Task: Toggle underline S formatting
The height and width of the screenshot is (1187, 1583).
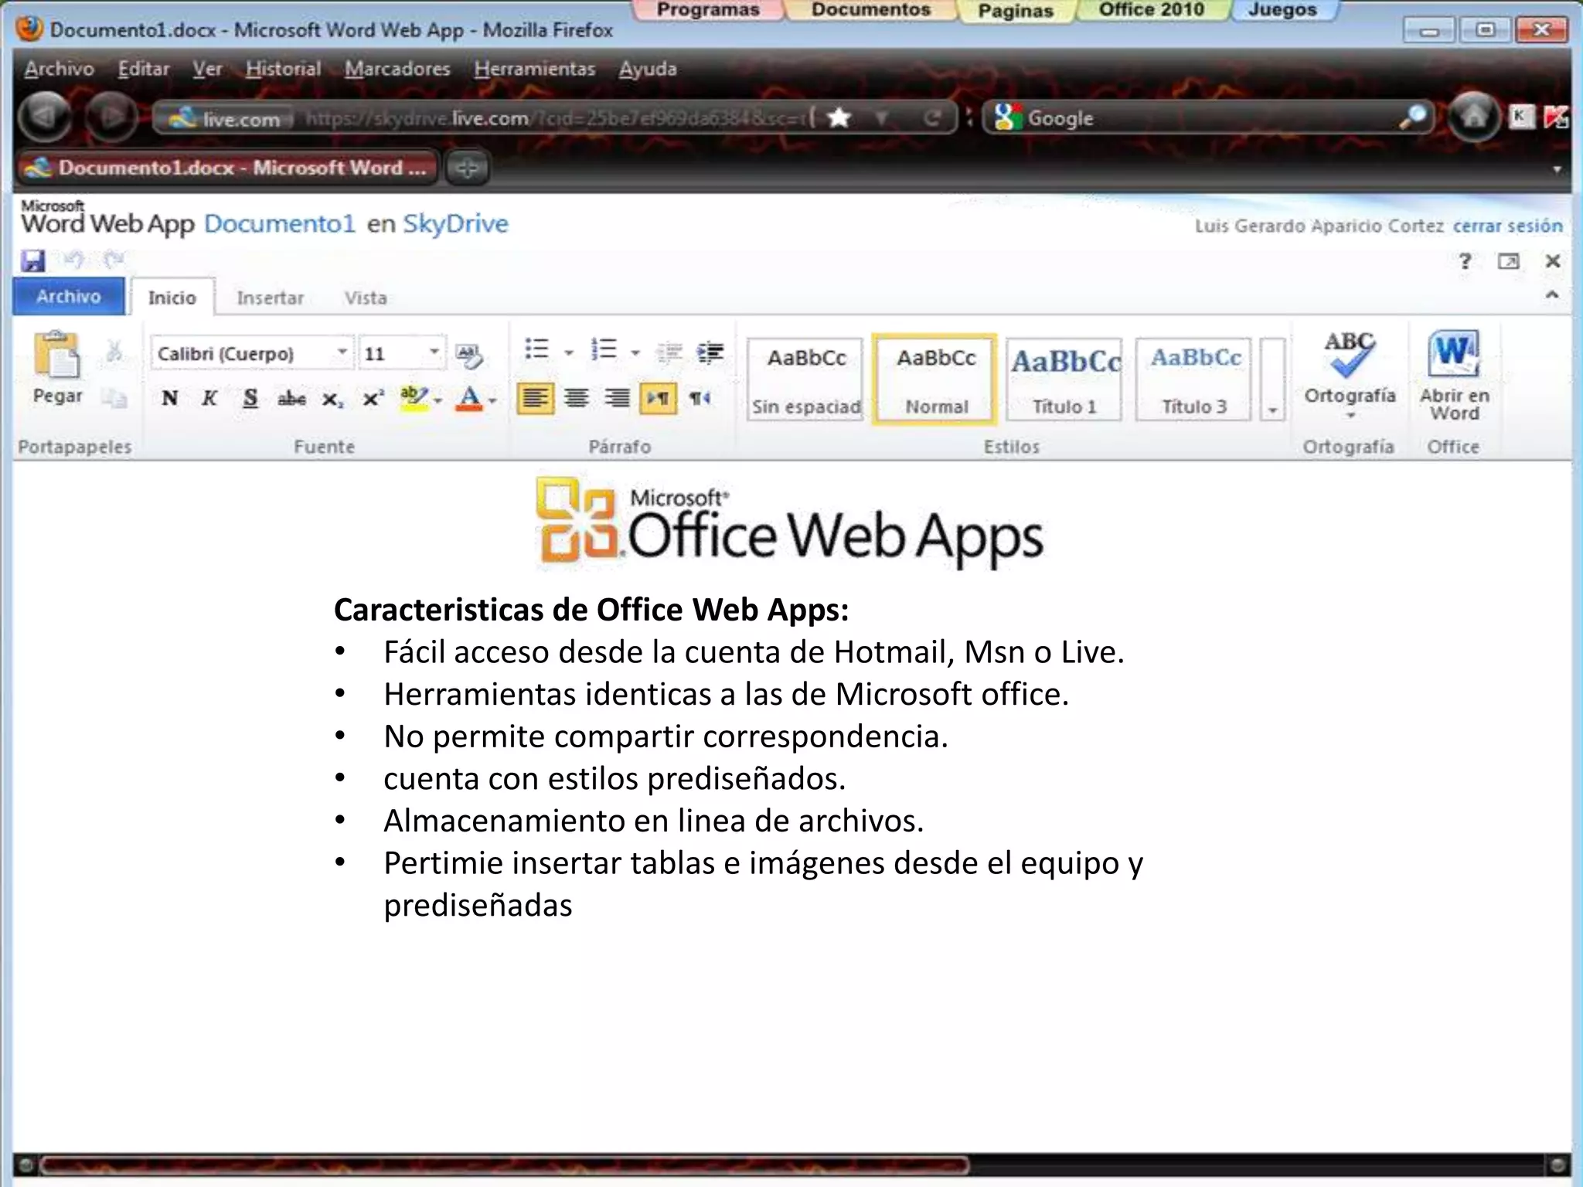Action: pos(250,398)
